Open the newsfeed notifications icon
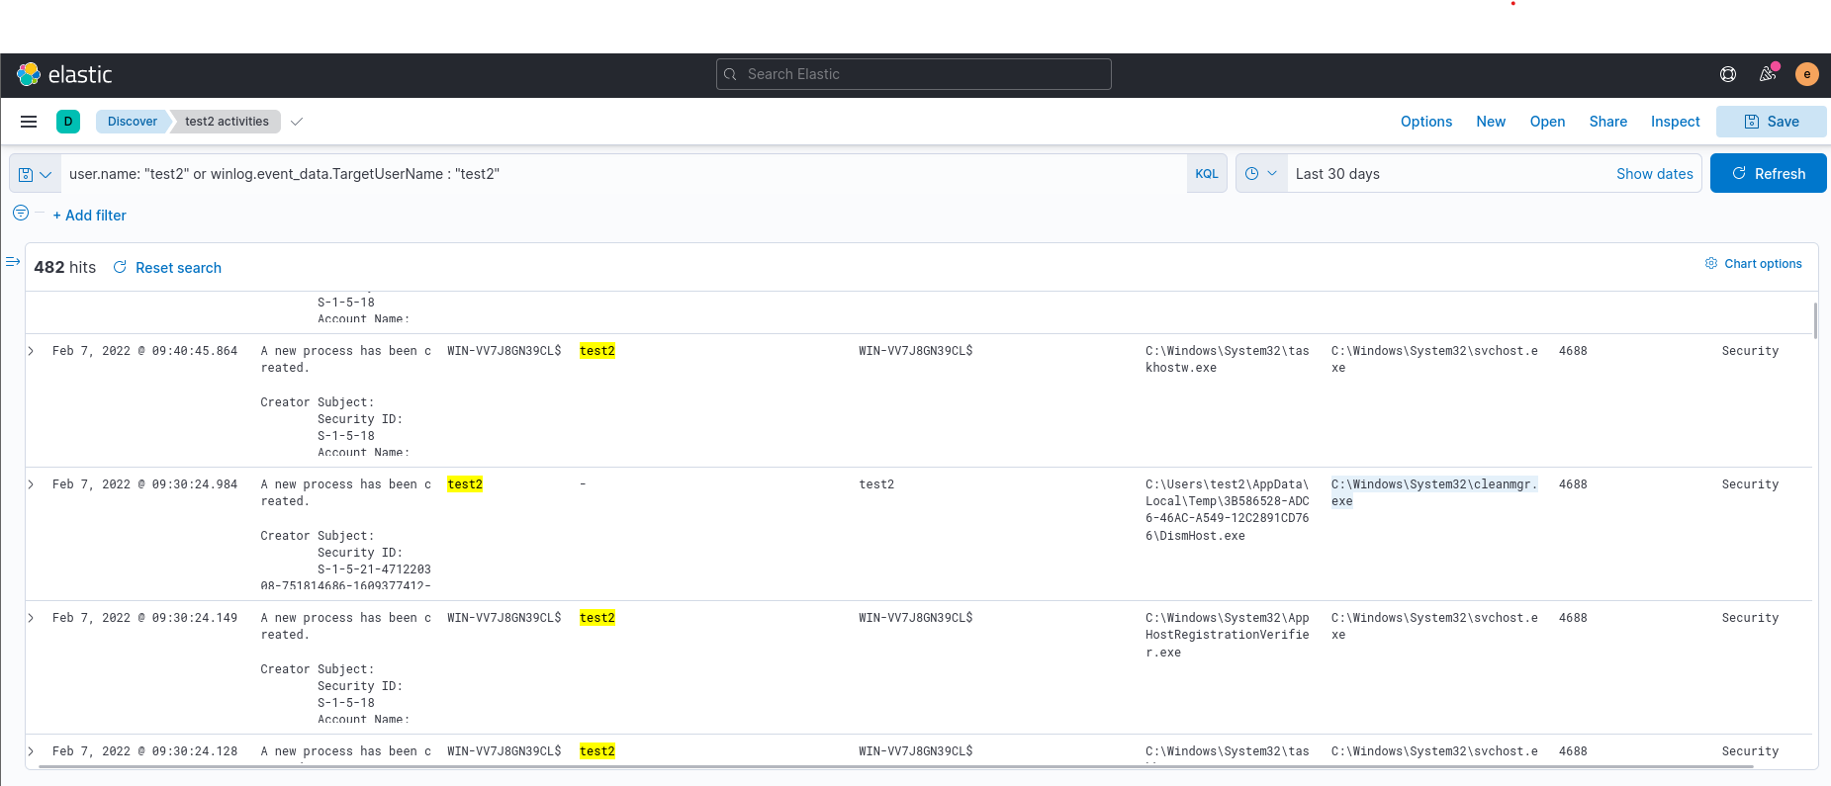 1768,74
